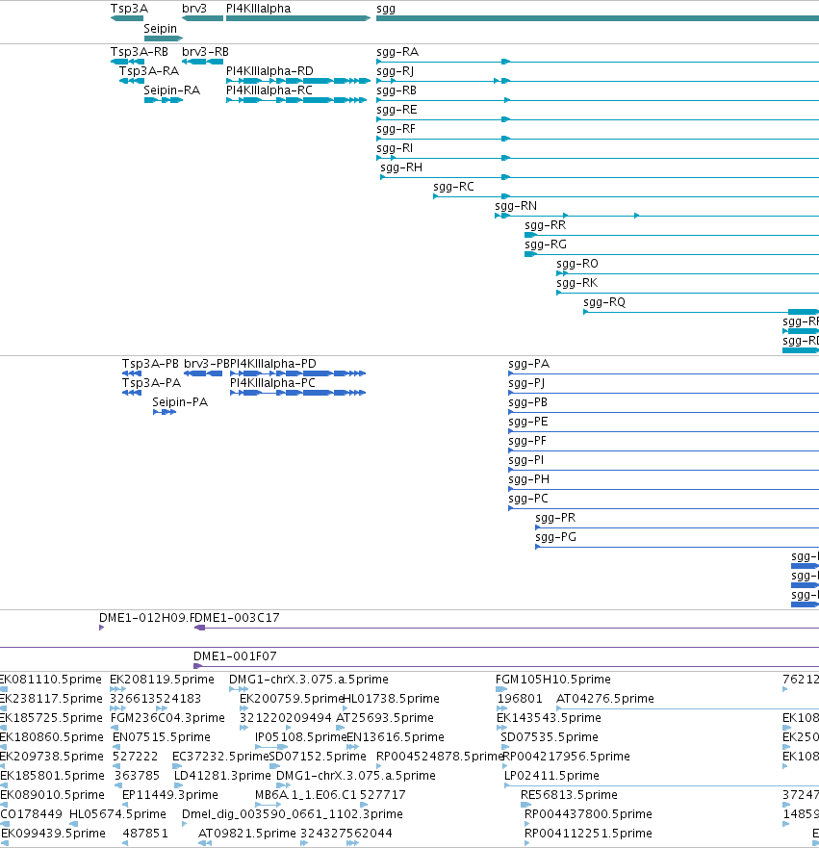Select sgg-RI transcript
Image resolution: width=819 pixels, height=848 pixels.
pos(598,158)
